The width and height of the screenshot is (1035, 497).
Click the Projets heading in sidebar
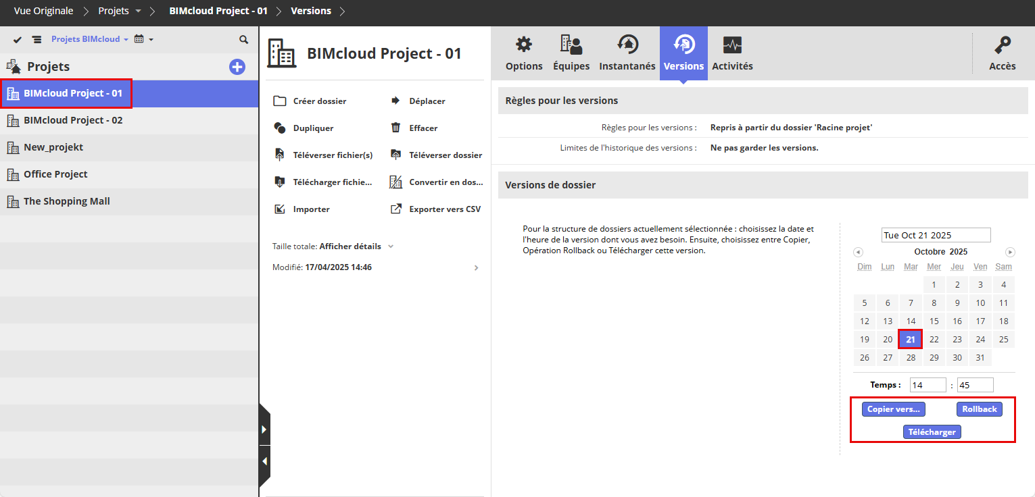click(x=49, y=67)
